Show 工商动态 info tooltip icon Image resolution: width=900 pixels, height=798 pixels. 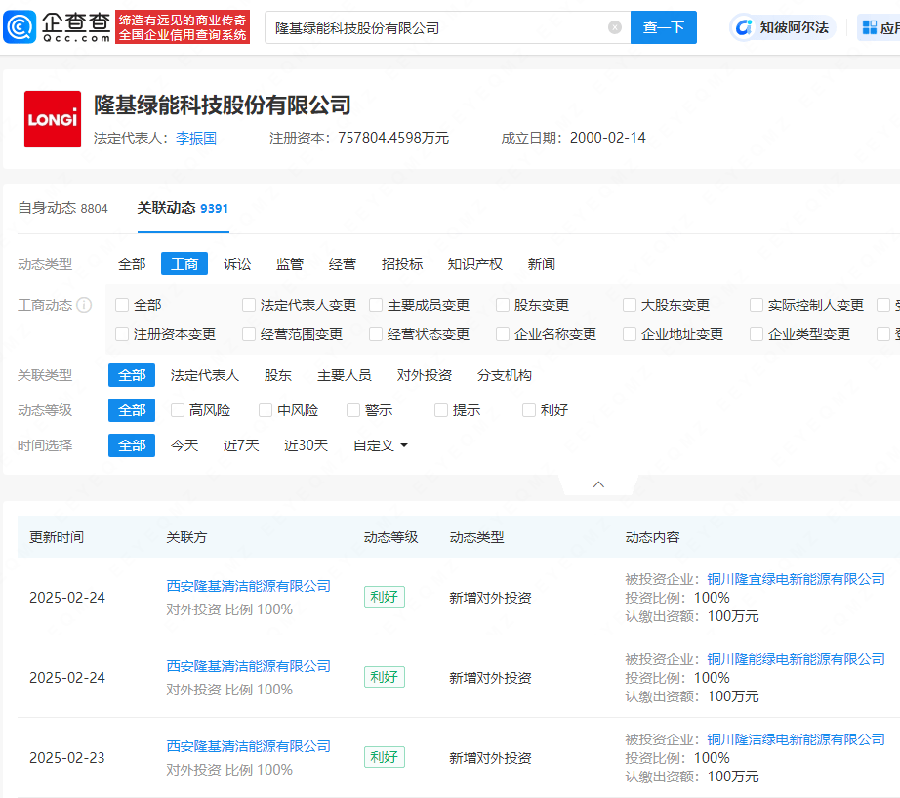click(84, 305)
